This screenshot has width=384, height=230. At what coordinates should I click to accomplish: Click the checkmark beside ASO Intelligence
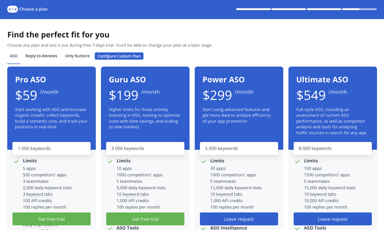(x=204, y=228)
